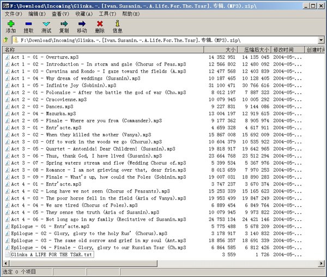The height and width of the screenshot is (277, 327).
Task: Sort by the 大小 column header
Action: coord(230,50)
